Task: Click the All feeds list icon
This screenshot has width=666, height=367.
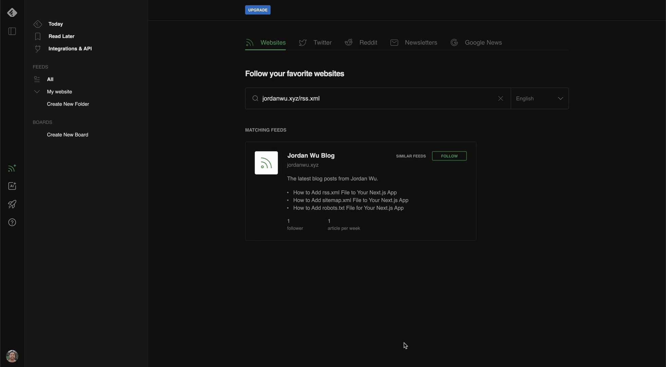Action: (37, 79)
